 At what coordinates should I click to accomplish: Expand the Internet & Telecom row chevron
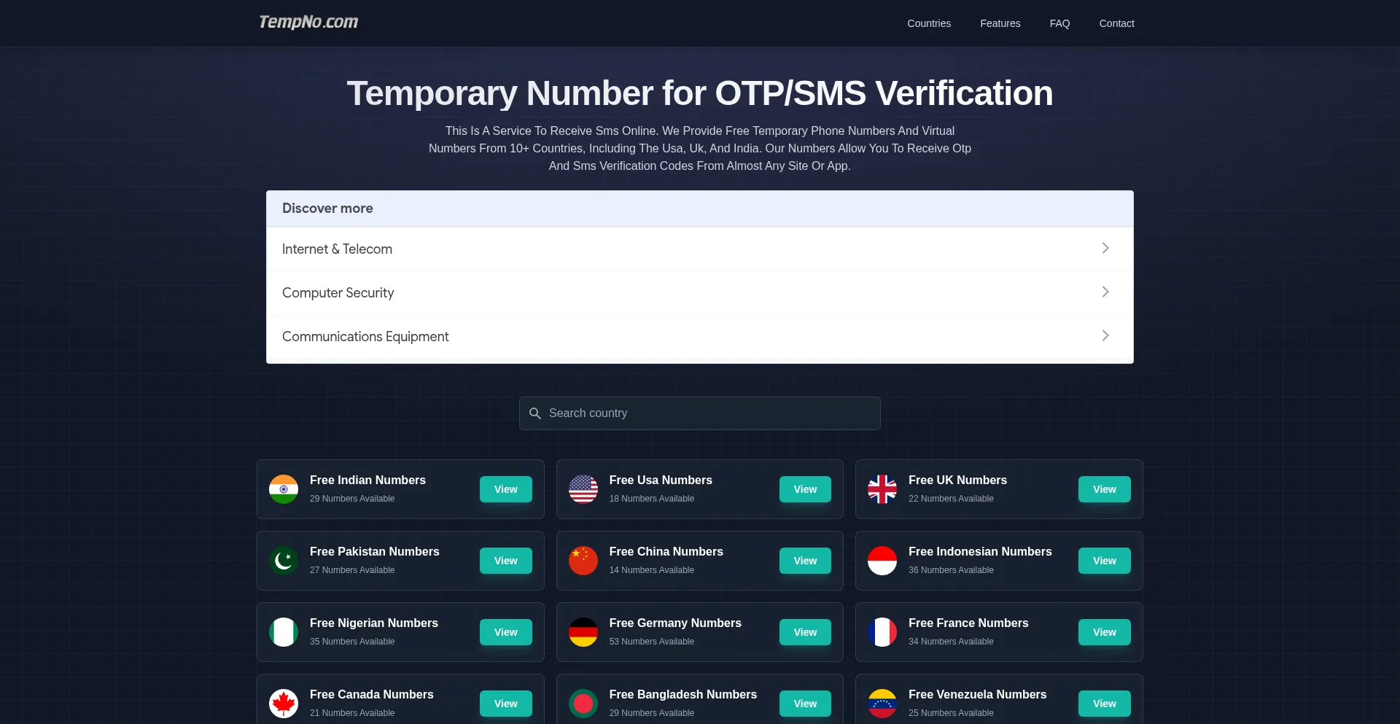click(1105, 249)
